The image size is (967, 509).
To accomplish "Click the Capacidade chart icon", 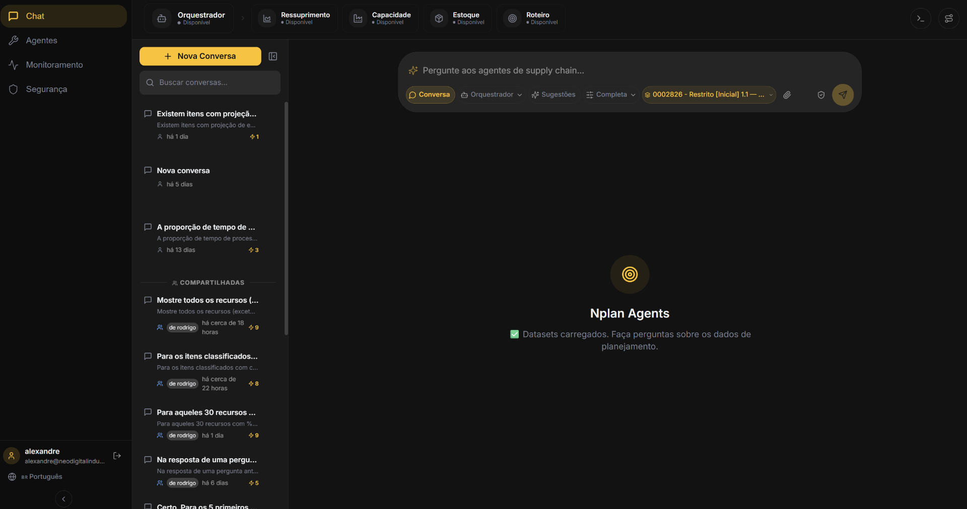I will (x=358, y=19).
